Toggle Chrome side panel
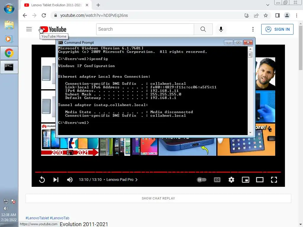The image size is (303, 227). 278,15
